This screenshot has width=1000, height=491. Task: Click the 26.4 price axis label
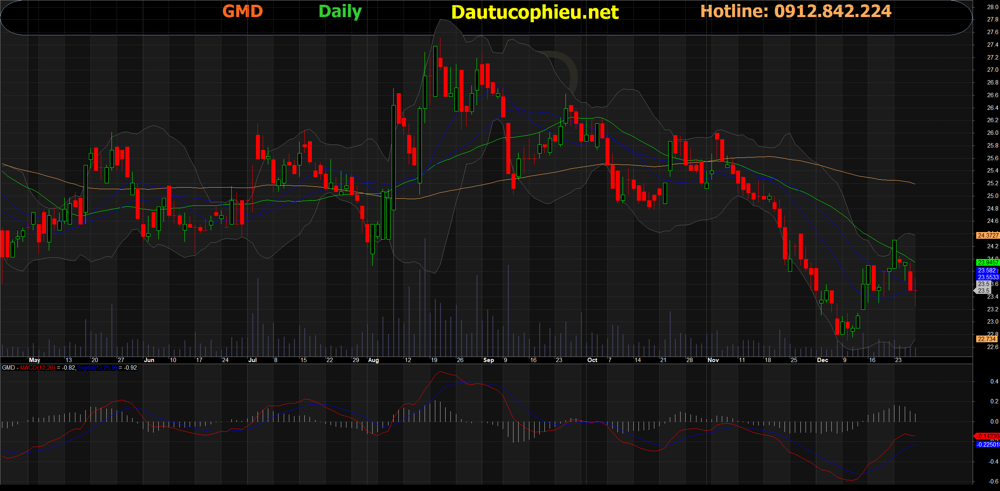(x=992, y=108)
